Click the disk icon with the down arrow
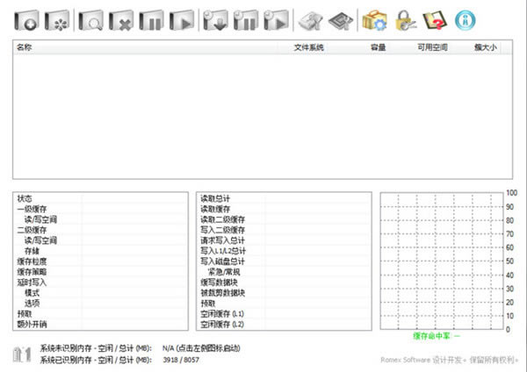This screenshot has width=527, height=372. 215,18
